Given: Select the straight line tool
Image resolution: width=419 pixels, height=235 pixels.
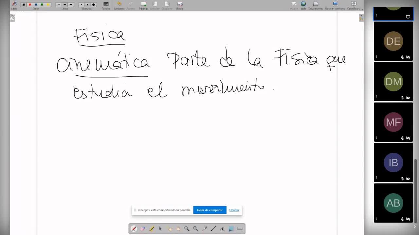Looking at the screenshot, I should 213,229.
